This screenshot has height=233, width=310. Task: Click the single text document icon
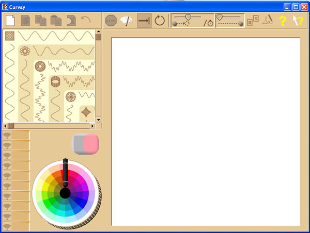[25, 21]
